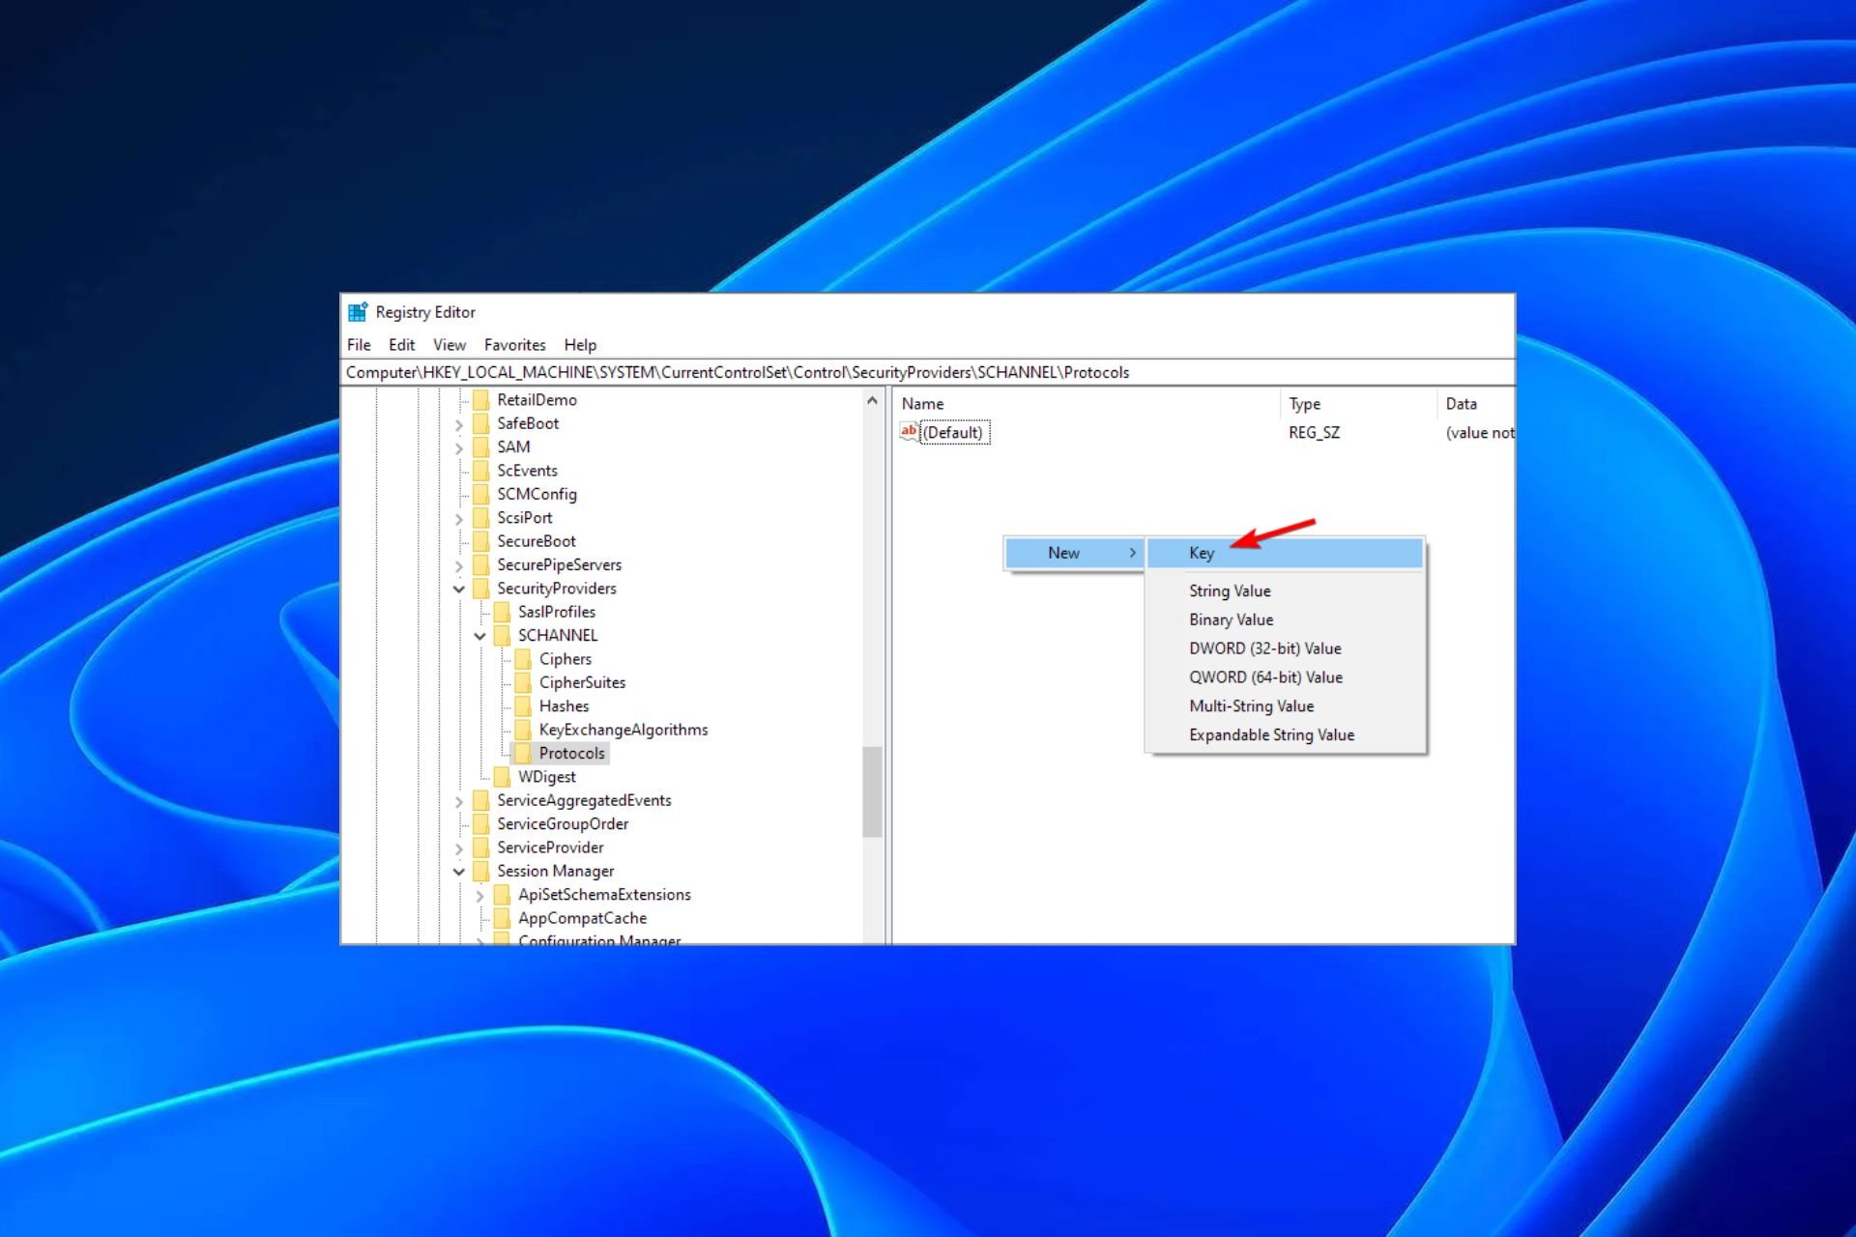Click the Type column header
This screenshot has width=1856, height=1237.
click(x=1359, y=404)
